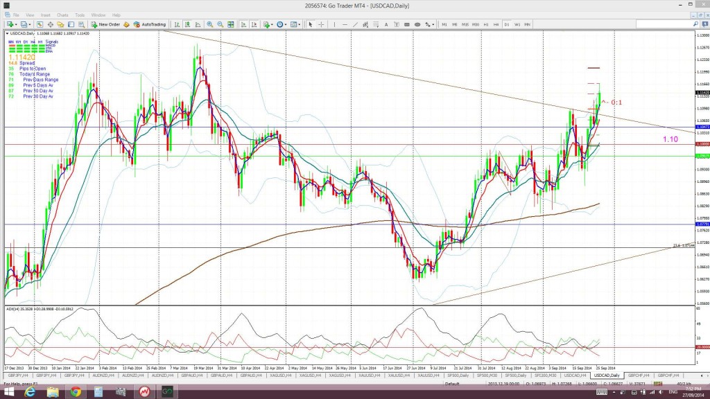
Task: Open the Strategy Tester icon
Action: (x=82, y=24)
